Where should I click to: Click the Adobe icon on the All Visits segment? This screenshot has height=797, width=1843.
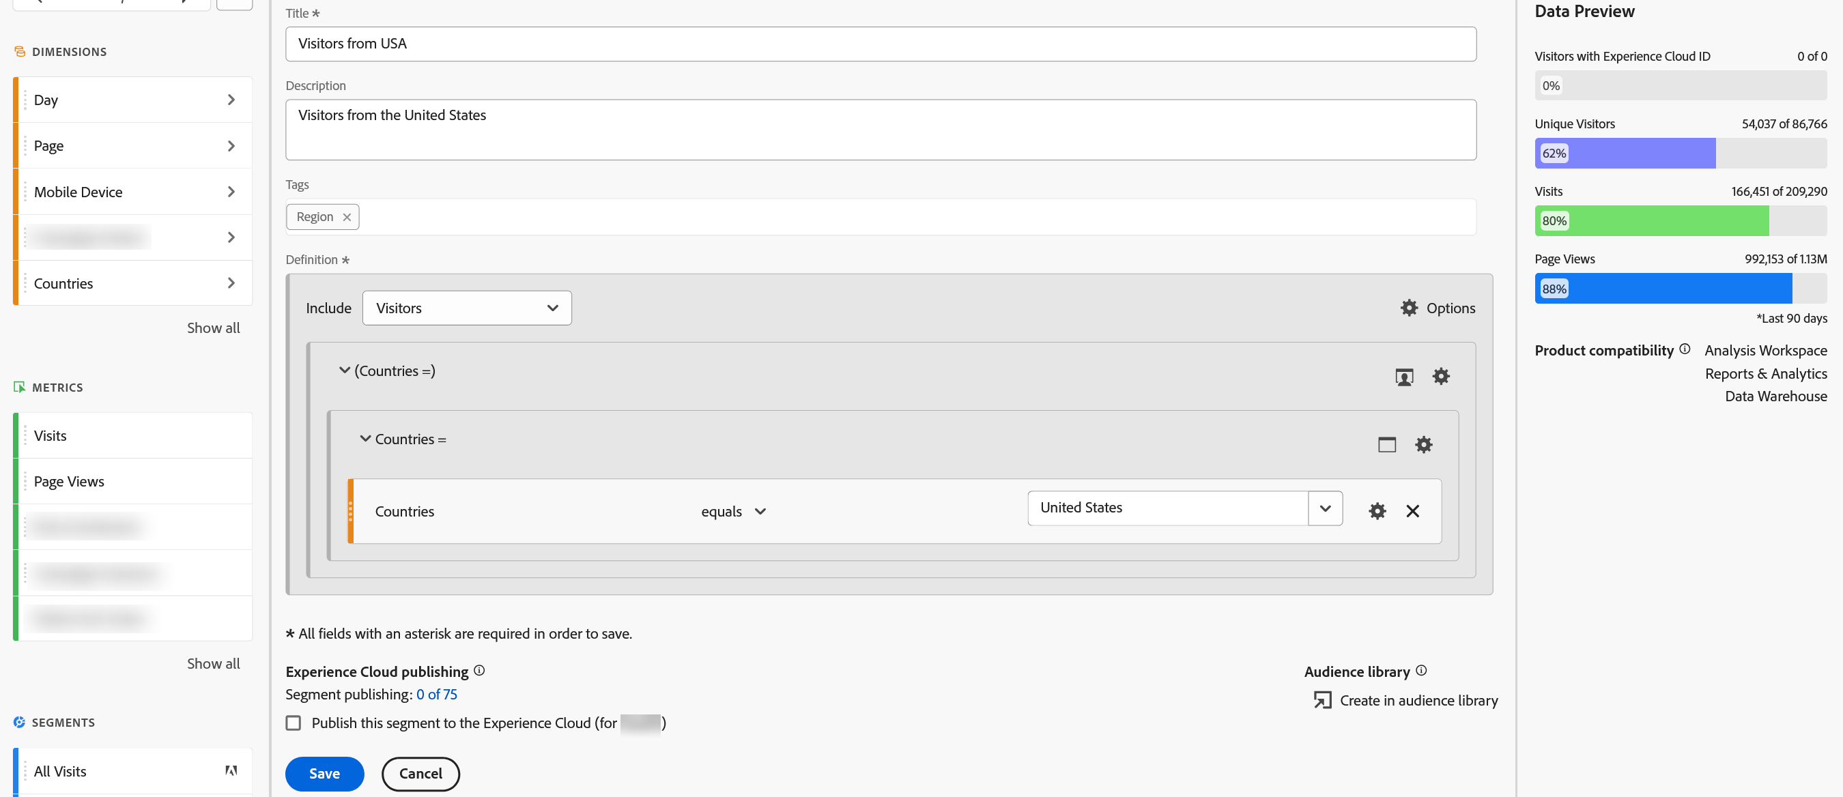pos(231,770)
